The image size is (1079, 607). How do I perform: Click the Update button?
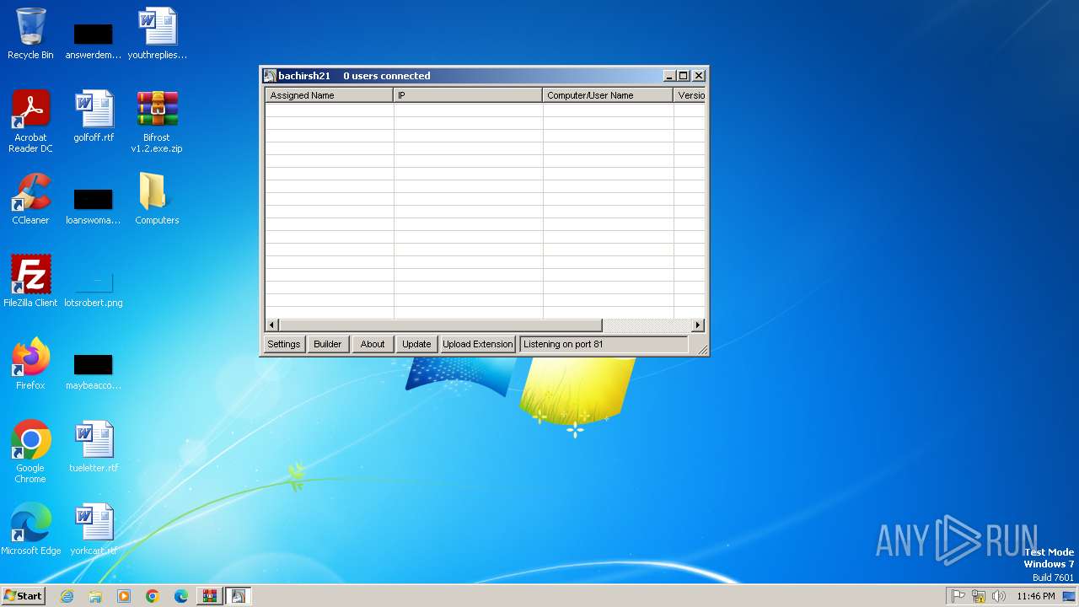coord(416,344)
